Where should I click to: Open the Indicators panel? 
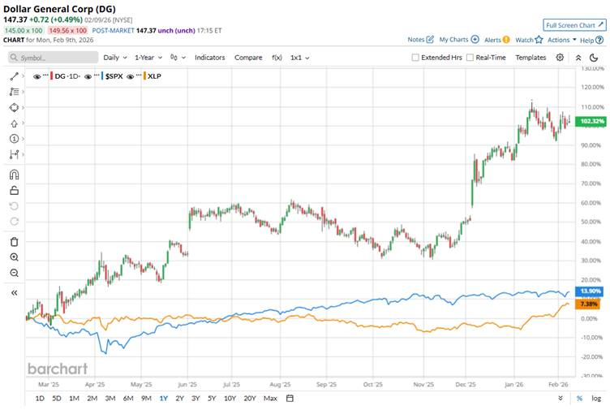(209, 58)
